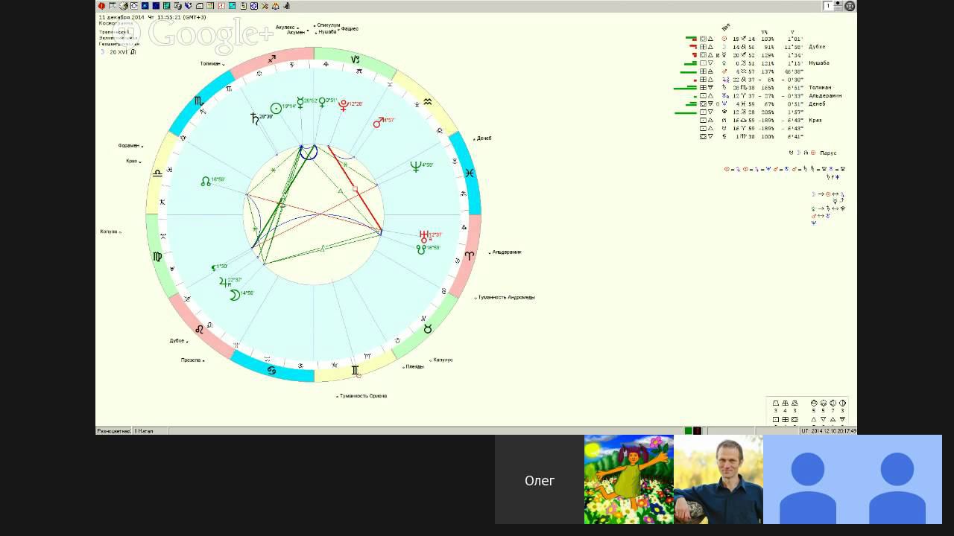Screen dimensions: 954x536
Task: Click the date line '11 декабря 2014'
Action: click(x=121, y=17)
